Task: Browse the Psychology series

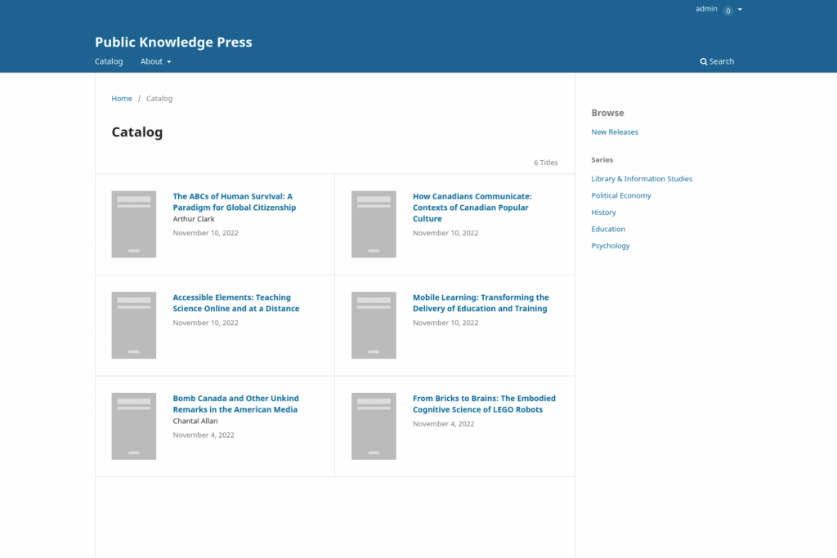Action: tap(610, 245)
